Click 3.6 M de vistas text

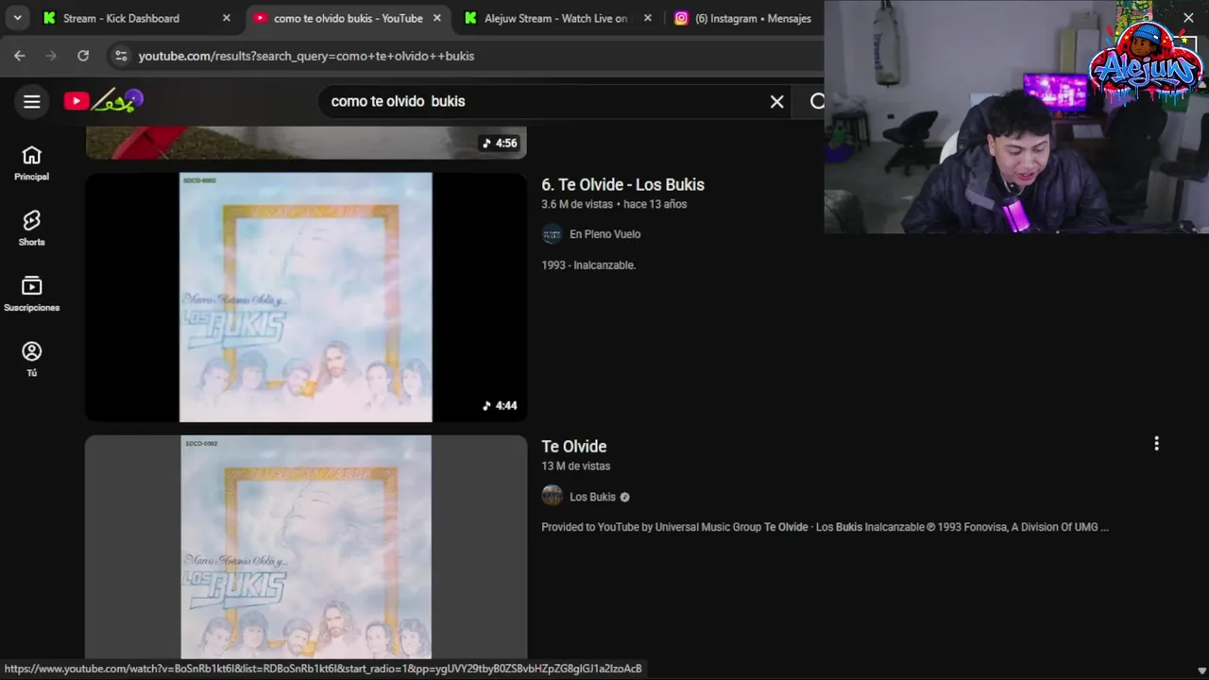point(577,204)
